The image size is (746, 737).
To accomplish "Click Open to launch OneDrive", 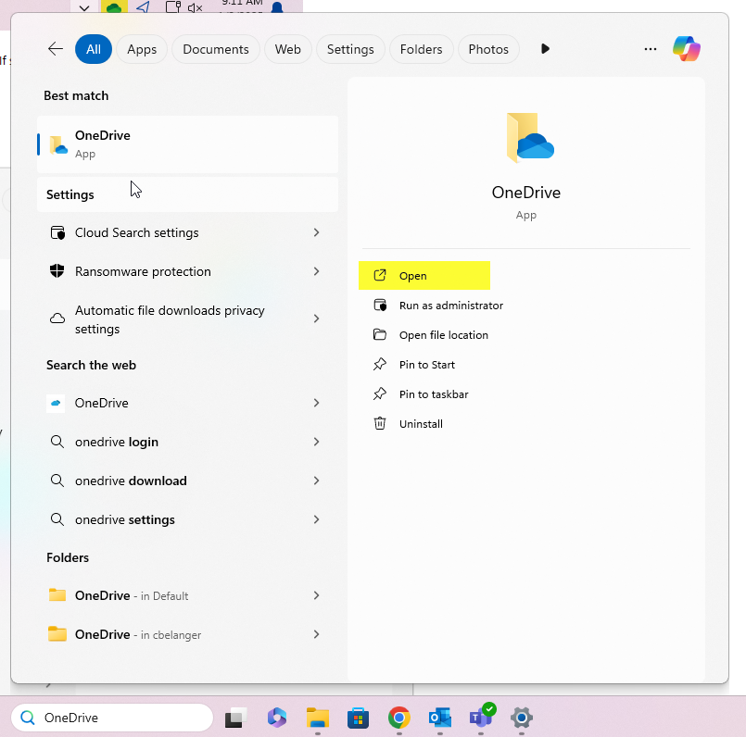I will point(424,276).
